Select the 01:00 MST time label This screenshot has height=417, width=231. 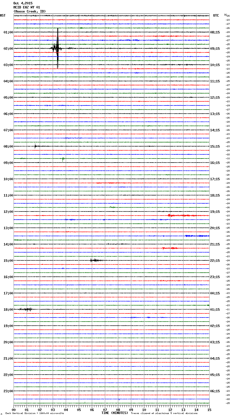[x=8, y=32]
